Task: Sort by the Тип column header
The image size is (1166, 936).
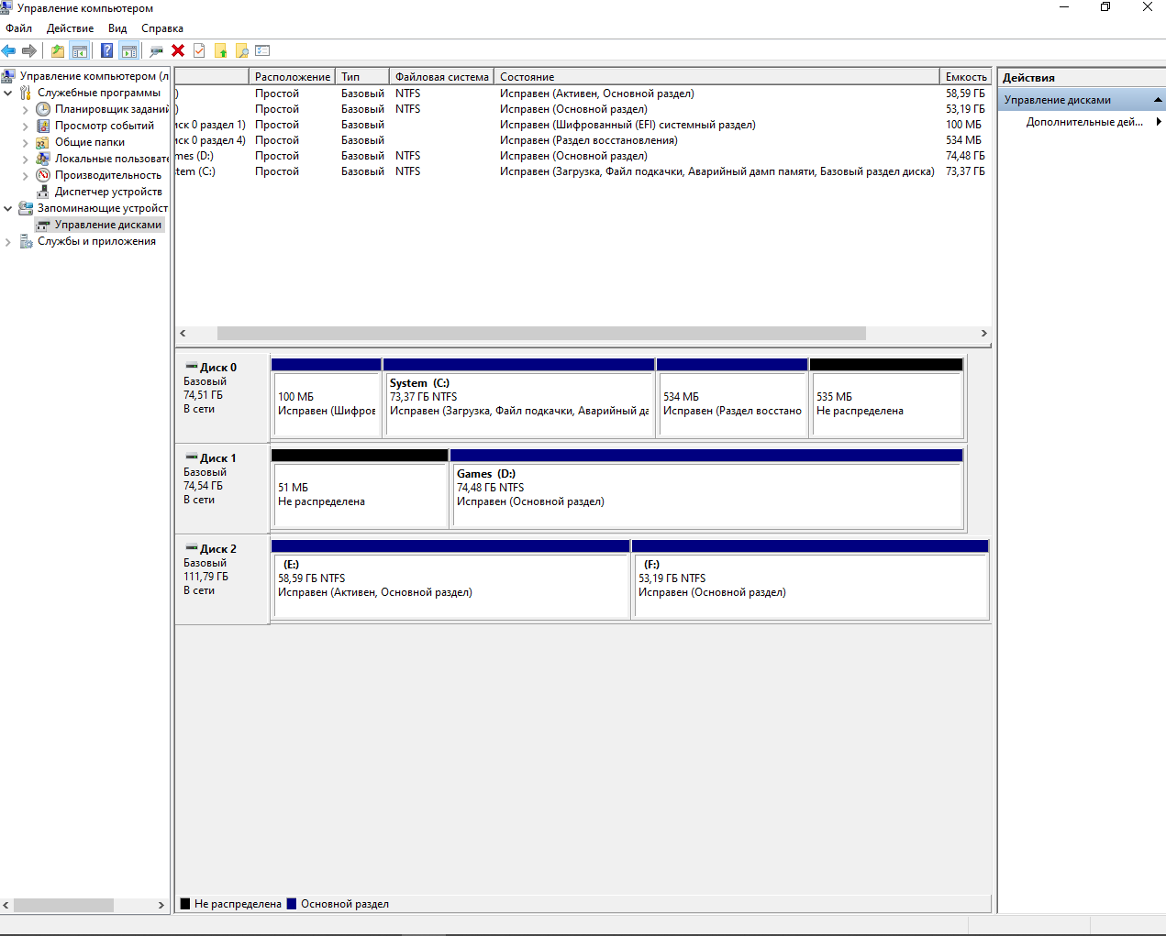Action: [x=362, y=77]
